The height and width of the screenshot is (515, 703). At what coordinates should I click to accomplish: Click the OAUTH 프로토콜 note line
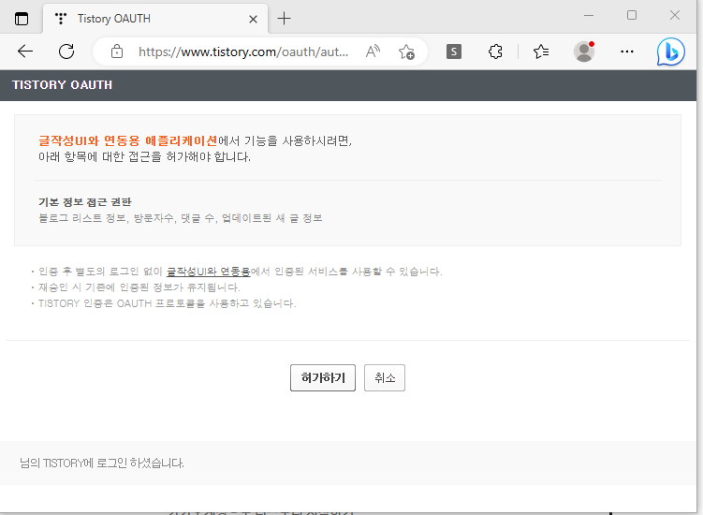[x=167, y=303]
